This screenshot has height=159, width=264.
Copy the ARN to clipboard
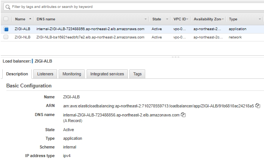click(258, 106)
